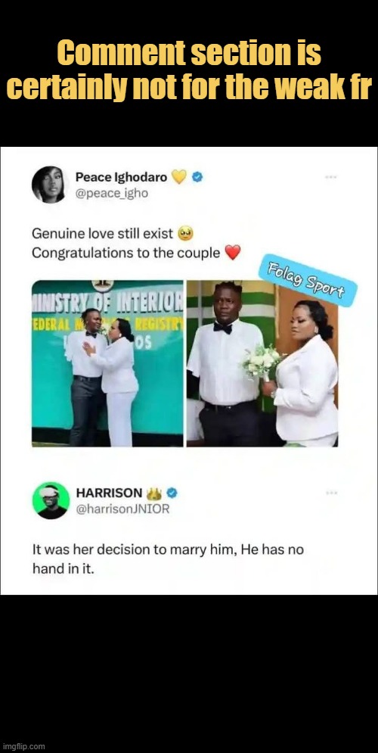Click the verified badge beside Peace Ighodaro
The height and width of the screenshot is (753, 378).
point(197,177)
